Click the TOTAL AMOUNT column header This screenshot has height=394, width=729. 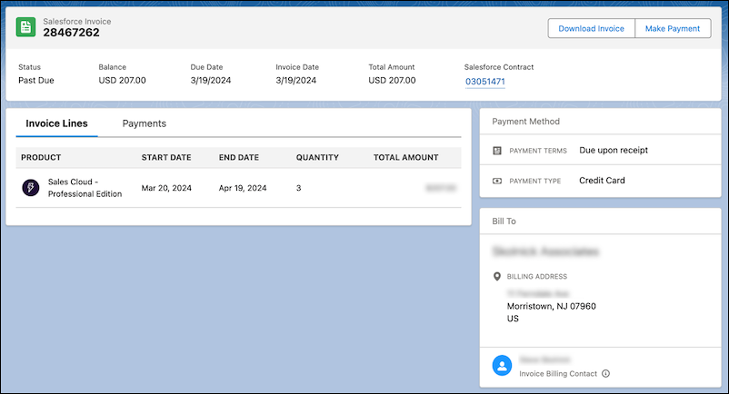(406, 157)
